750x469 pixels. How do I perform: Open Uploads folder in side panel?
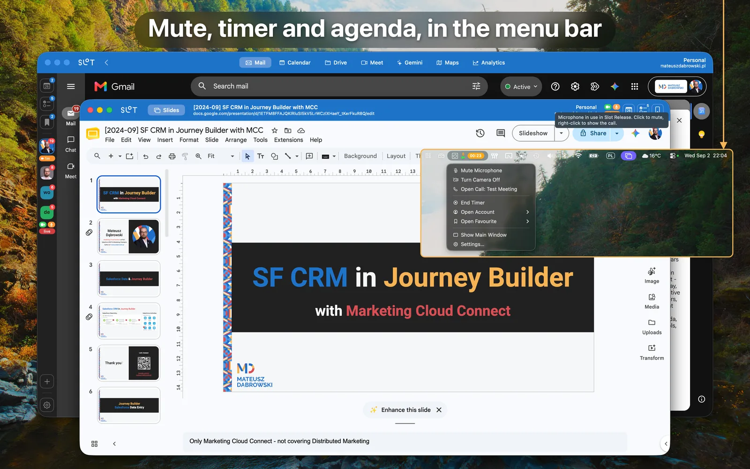point(652,327)
